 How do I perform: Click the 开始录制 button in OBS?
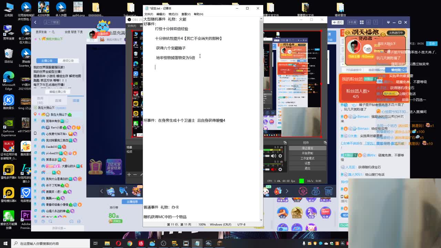click(x=308, y=153)
